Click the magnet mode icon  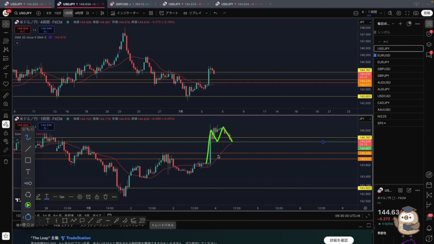tap(6, 116)
